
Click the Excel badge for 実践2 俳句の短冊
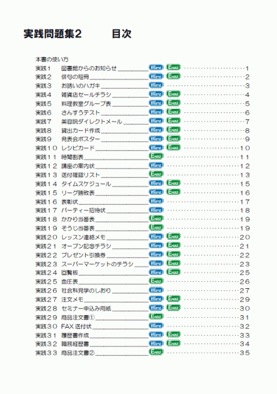(x=174, y=76)
